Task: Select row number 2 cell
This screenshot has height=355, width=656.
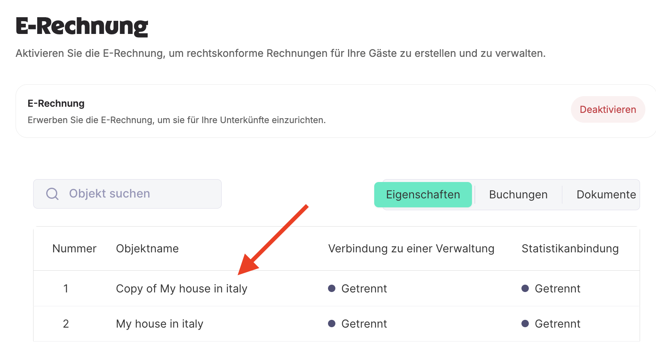Action: [66, 324]
